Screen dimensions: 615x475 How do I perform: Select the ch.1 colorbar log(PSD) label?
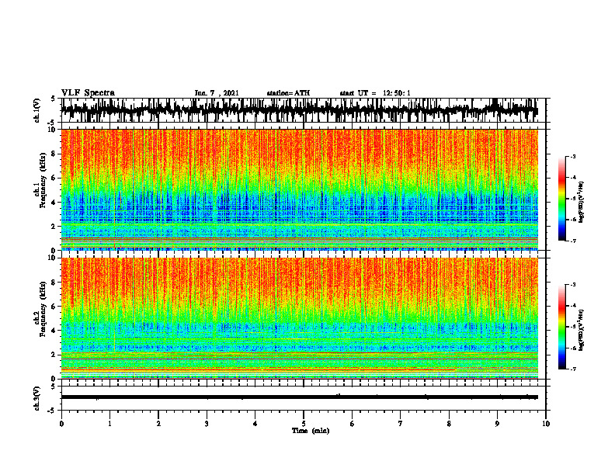(581, 203)
